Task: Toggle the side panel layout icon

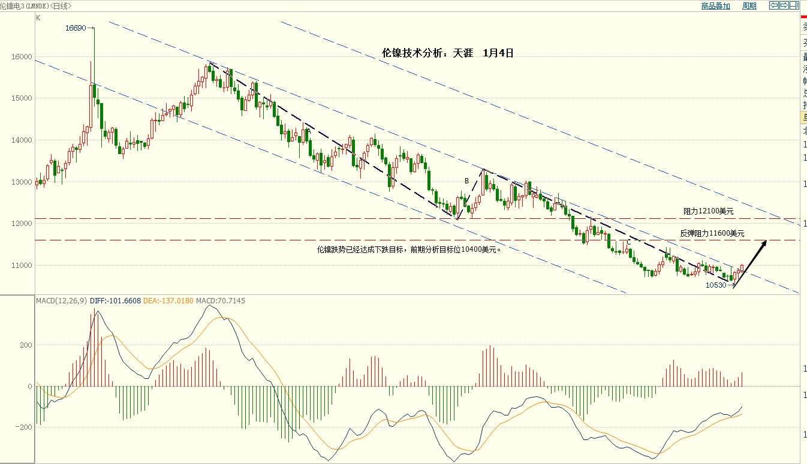Action: click(794, 6)
